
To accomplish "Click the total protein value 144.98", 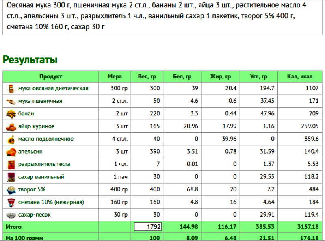I will click(188, 227).
